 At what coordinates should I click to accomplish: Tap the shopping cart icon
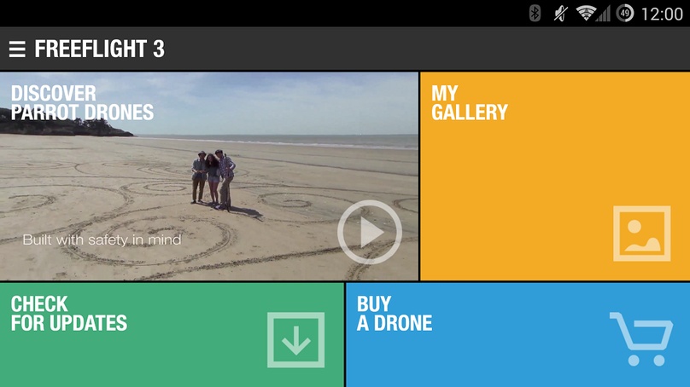coord(641,338)
